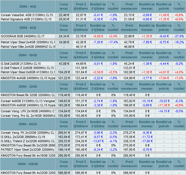This screenshot has height=175, width=186.
Task: Click the 104,20 € current price cell
Action: coord(64,72)
